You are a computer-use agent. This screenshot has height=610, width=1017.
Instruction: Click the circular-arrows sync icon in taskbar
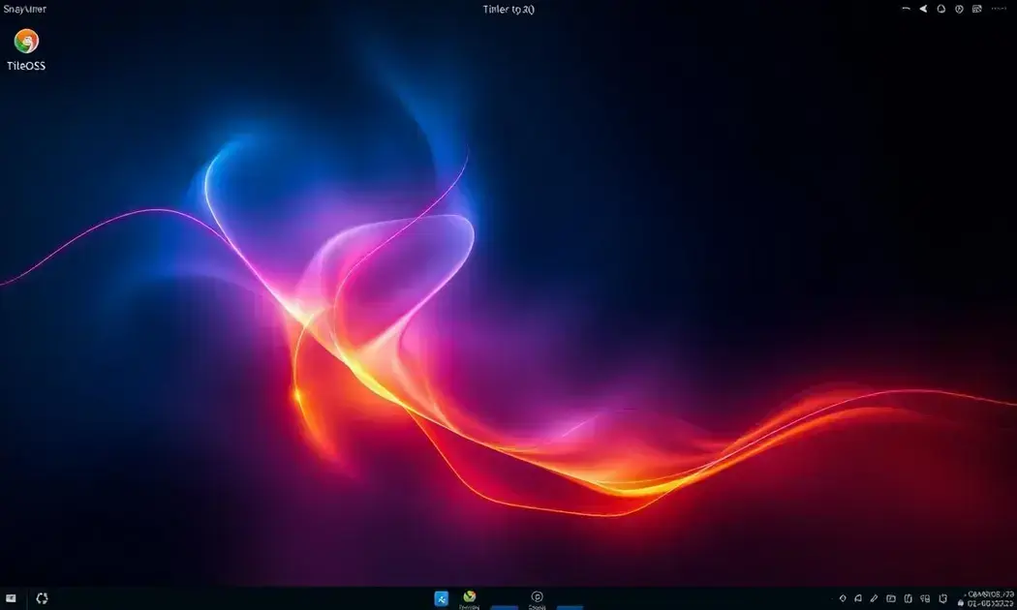(x=43, y=598)
